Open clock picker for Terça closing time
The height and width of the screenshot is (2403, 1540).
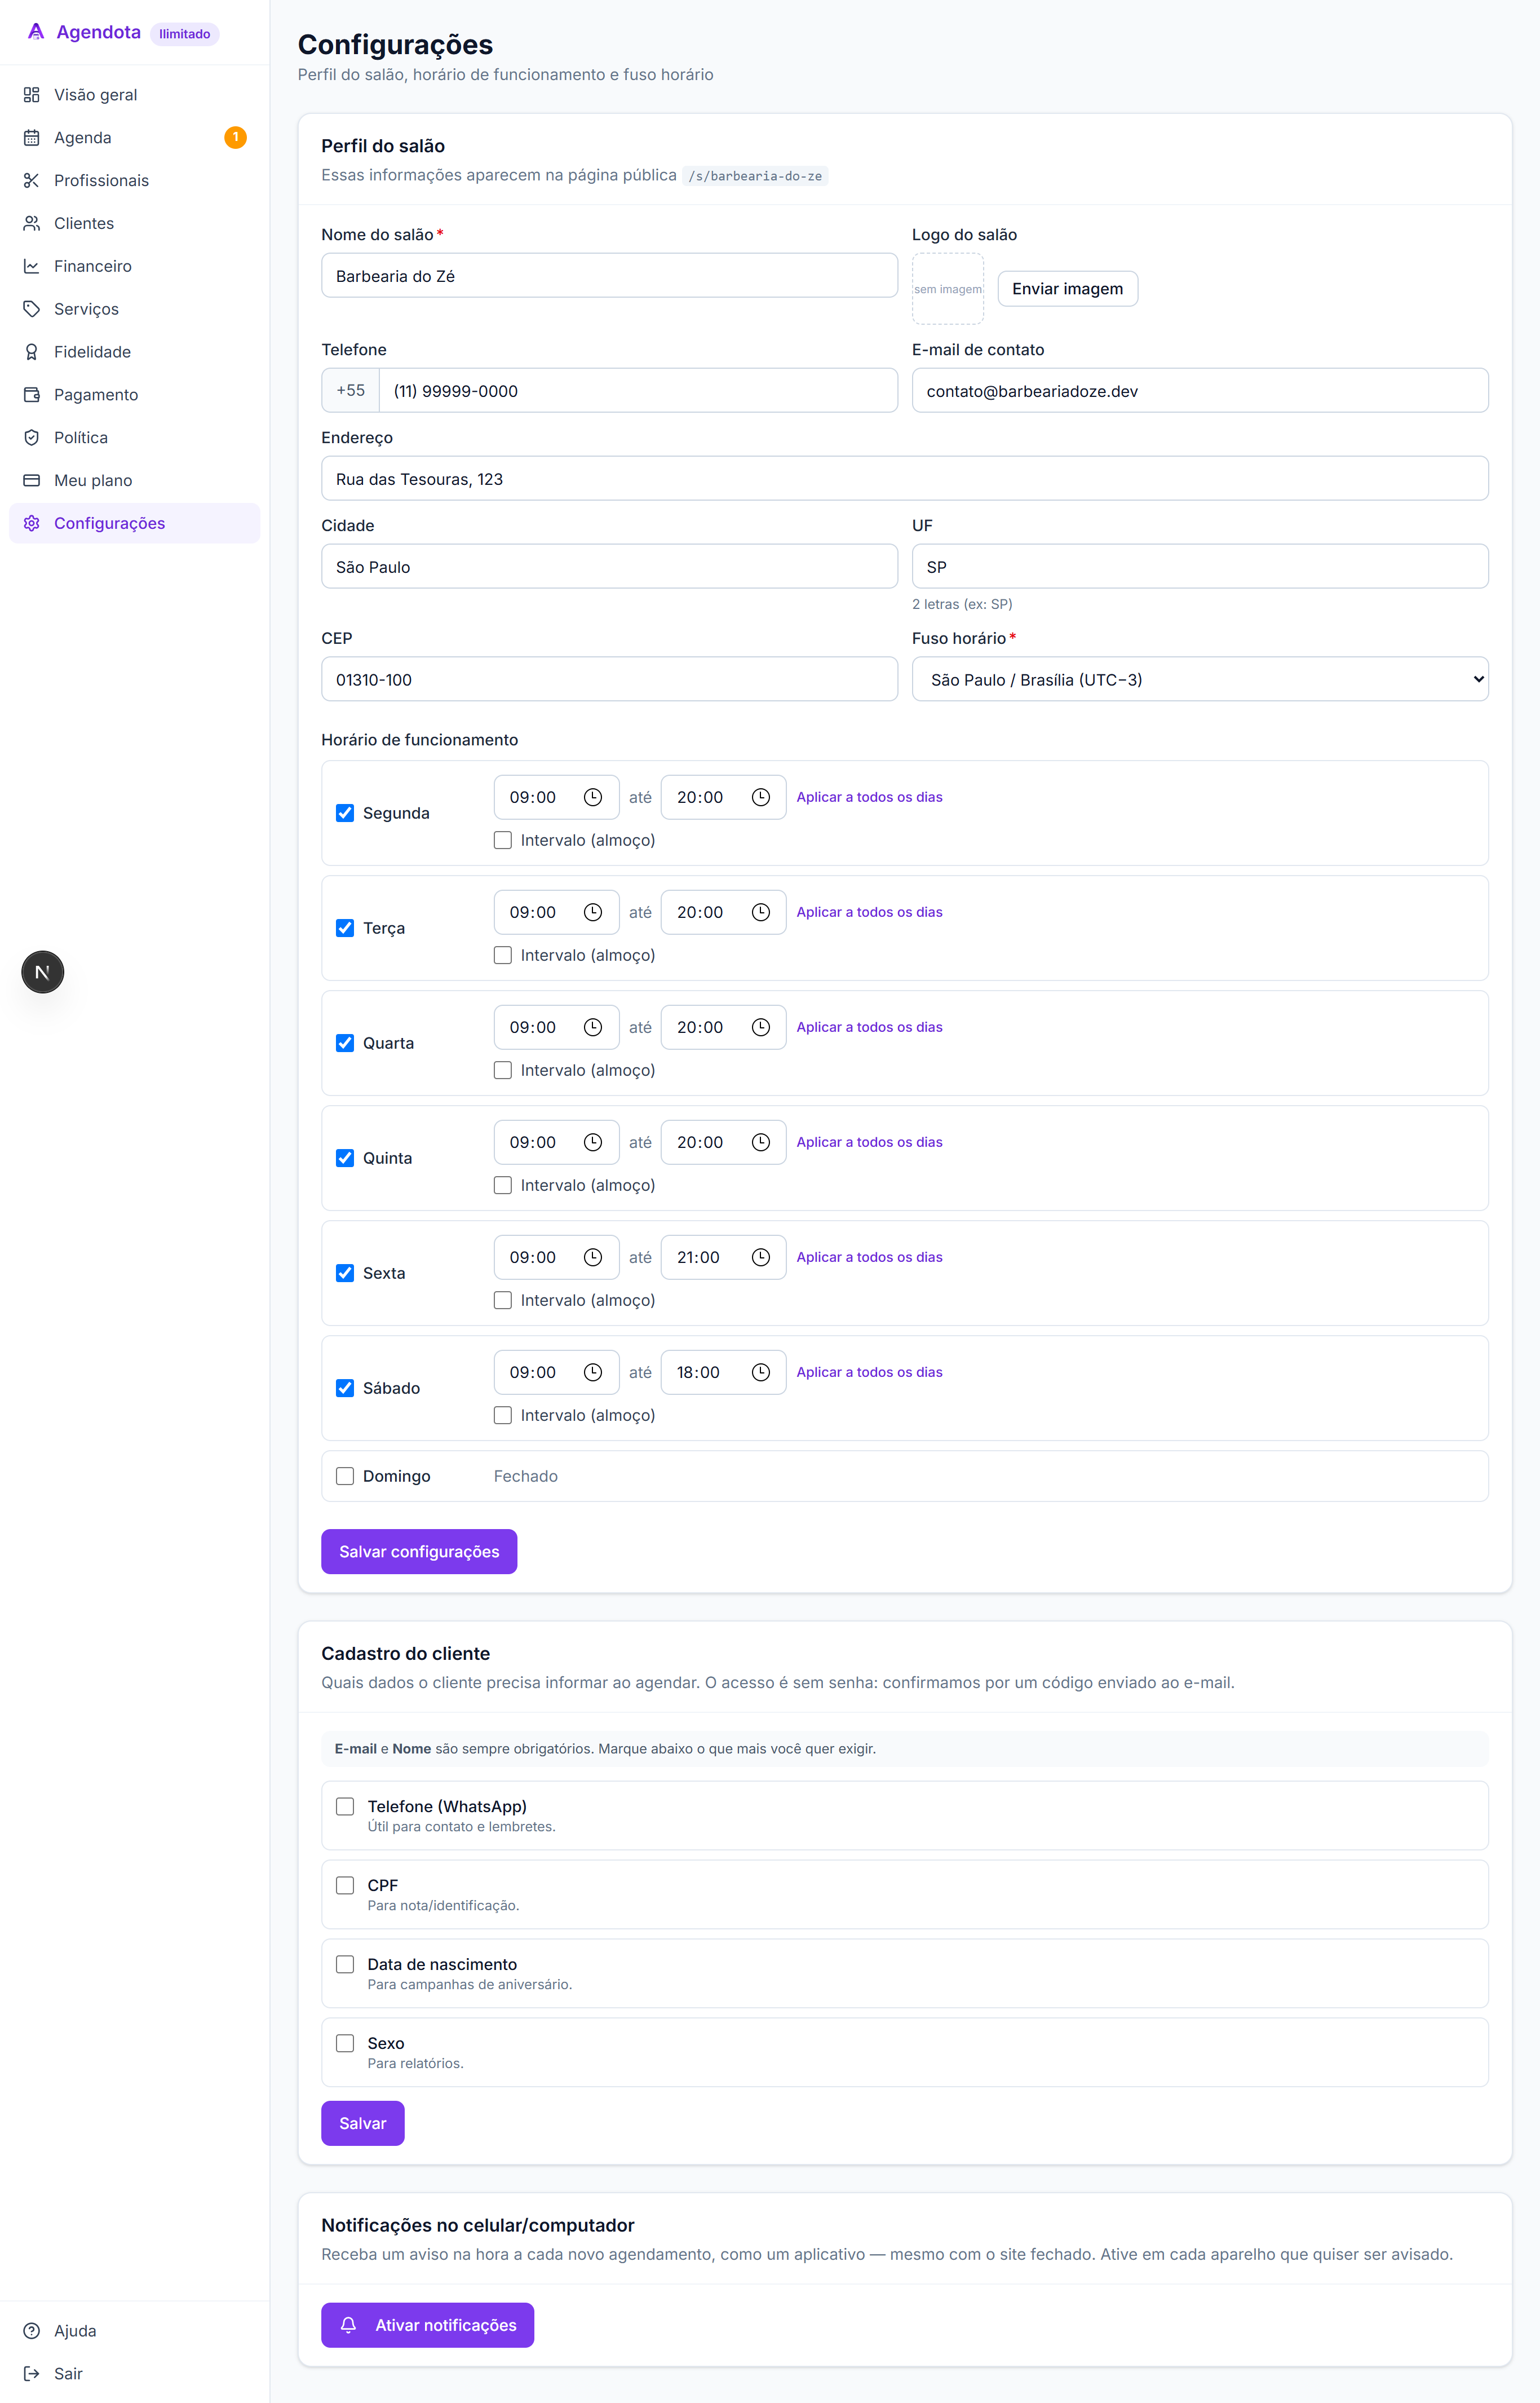point(761,912)
